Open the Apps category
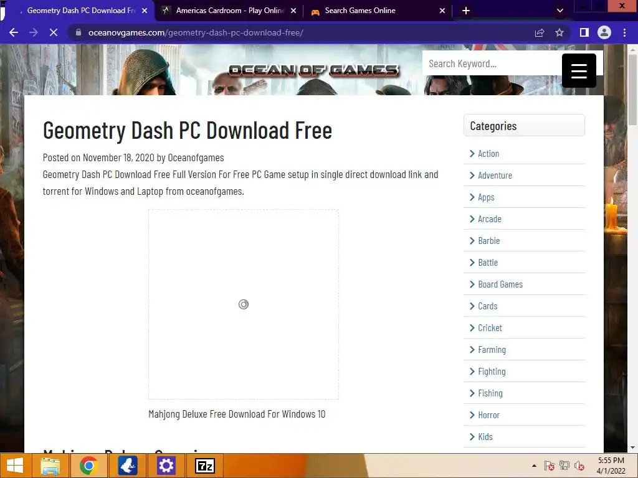The width and height of the screenshot is (638, 478). [486, 197]
